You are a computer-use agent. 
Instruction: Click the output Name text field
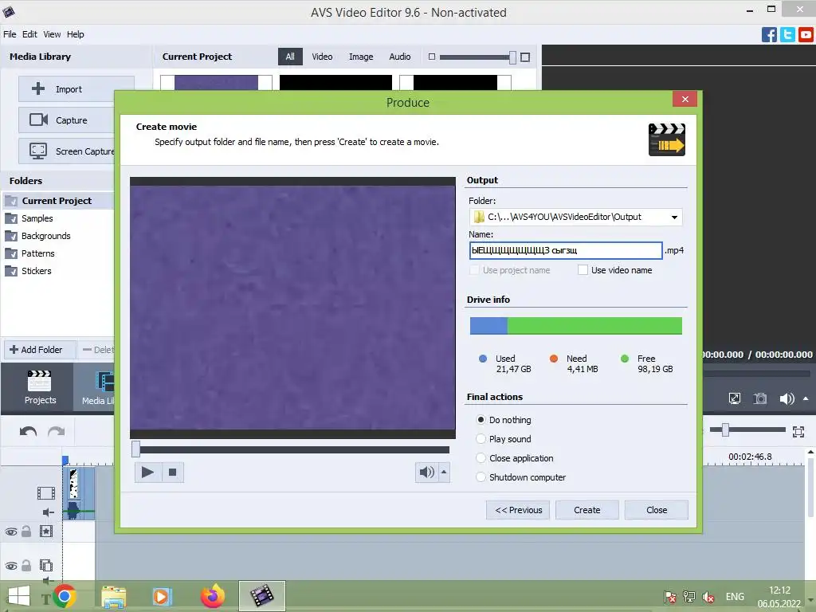click(566, 250)
